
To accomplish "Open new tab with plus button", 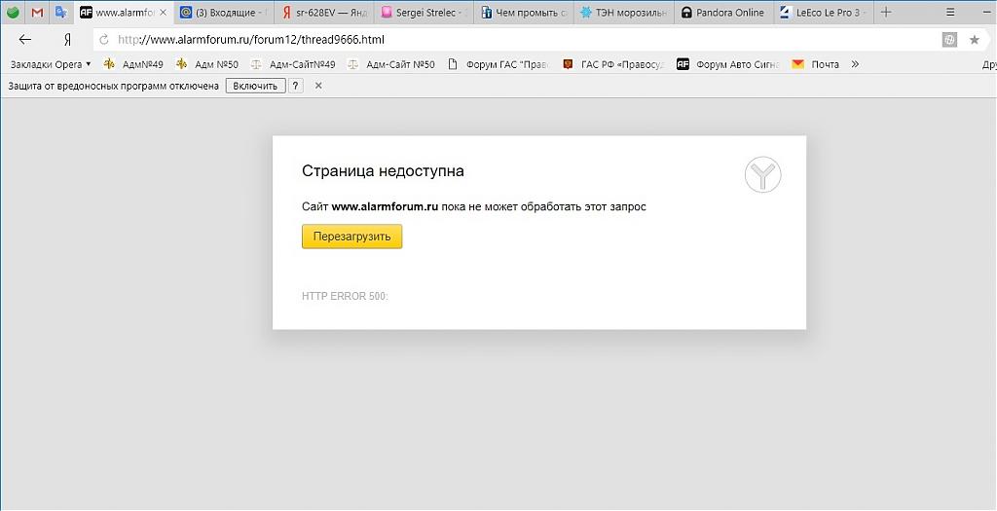I will 886,13.
